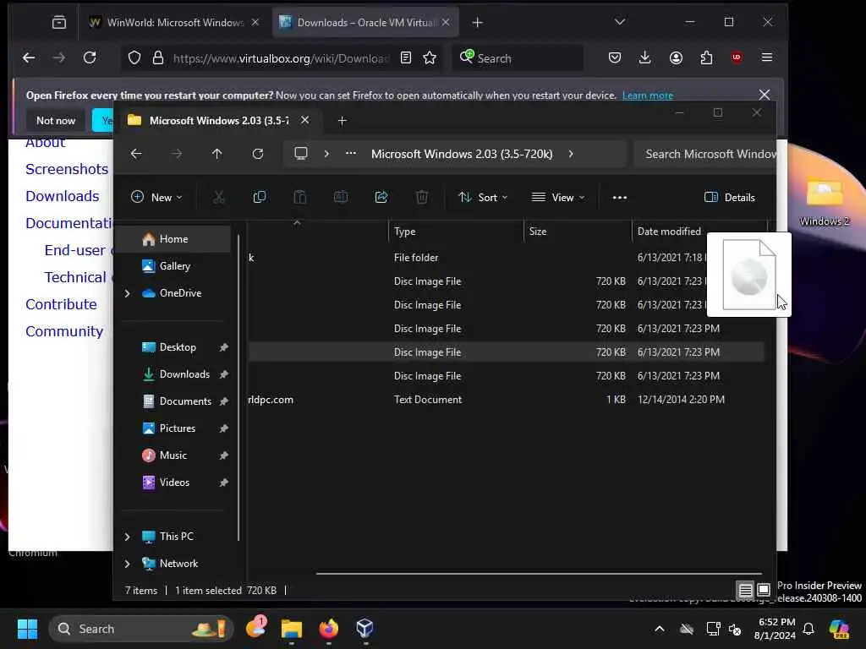Switch to details list view in status bar
Image resolution: width=866 pixels, height=649 pixels.
(x=746, y=590)
